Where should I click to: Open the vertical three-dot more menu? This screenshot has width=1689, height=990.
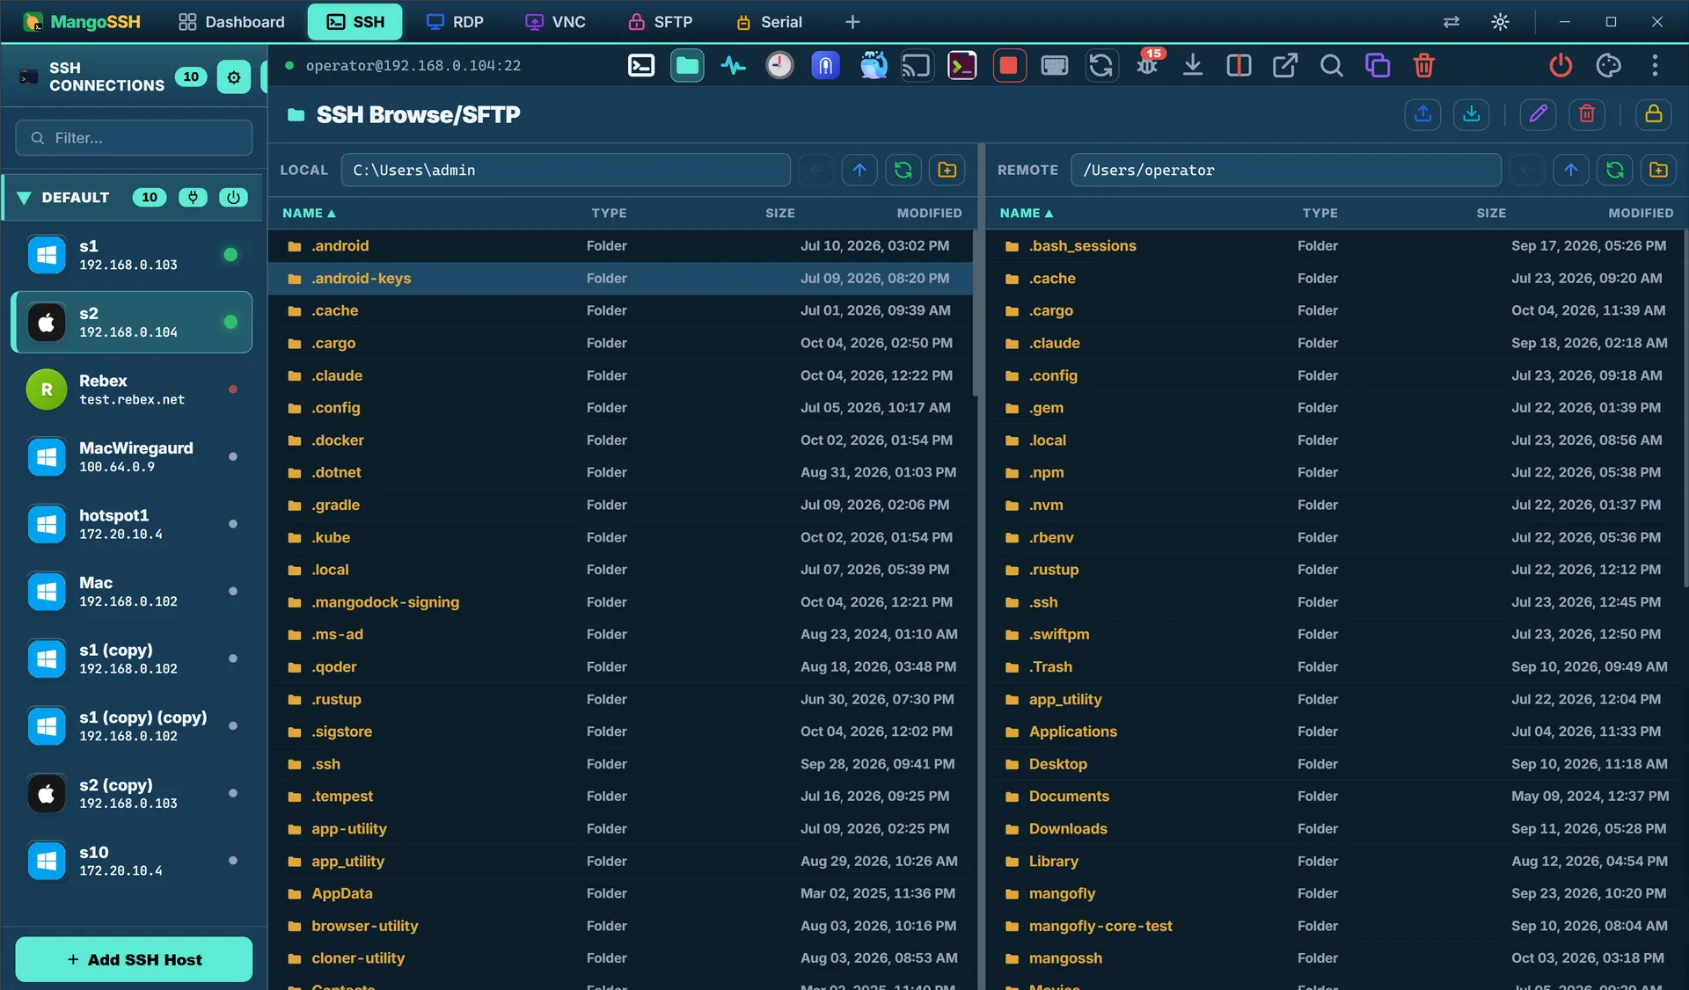tap(1655, 66)
